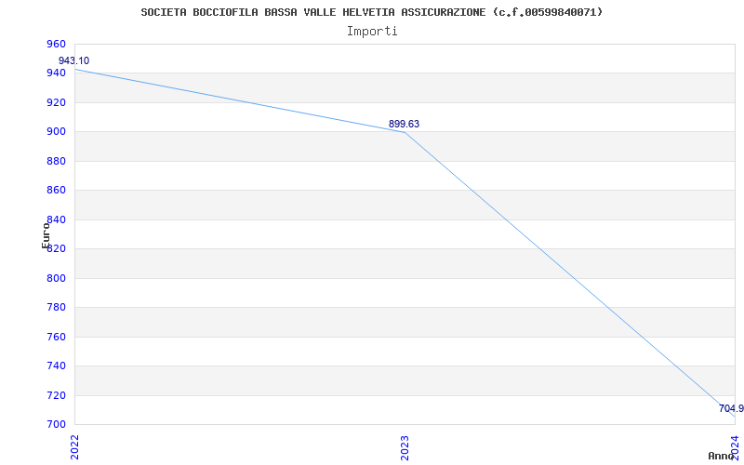Select the 899.63 data label
Image resolution: width=744 pixels, height=465 pixels.
tap(404, 124)
